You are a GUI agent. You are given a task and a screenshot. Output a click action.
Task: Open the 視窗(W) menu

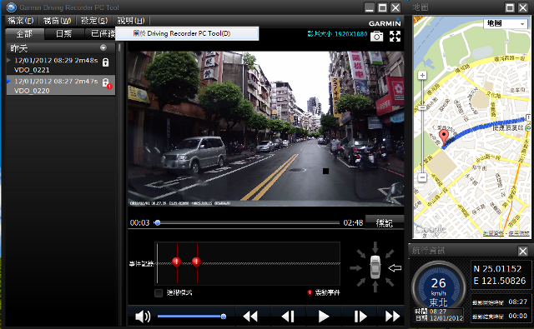point(57,21)
